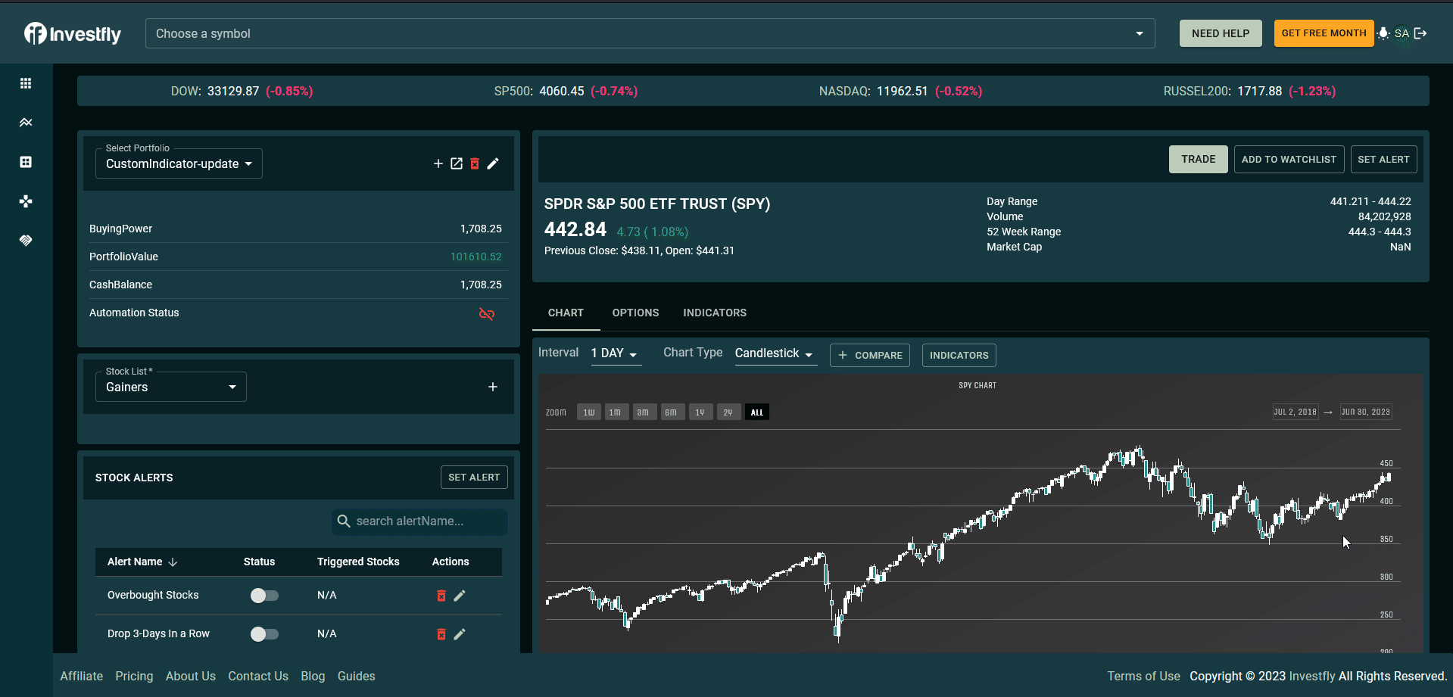Viewport: 1453px width, 697px height.
Task: Delete the selected portfolio
Action: point(475,163)
